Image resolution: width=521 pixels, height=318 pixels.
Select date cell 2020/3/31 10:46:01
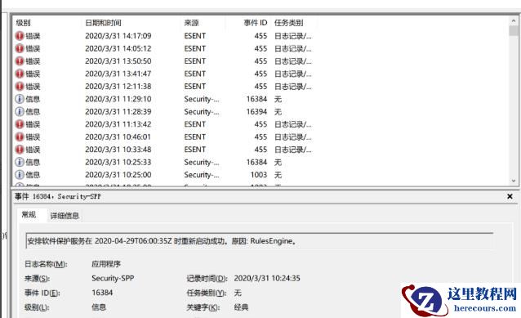click(118, 137)
